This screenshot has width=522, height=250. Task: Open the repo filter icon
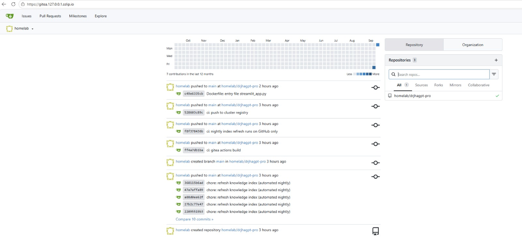pyautogui.click(x=494, y=74)
